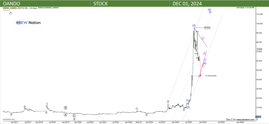Click the 80.000 price axis label
Image resolution: width=269 pixels, height=124 pixels.
pos(259,42)
